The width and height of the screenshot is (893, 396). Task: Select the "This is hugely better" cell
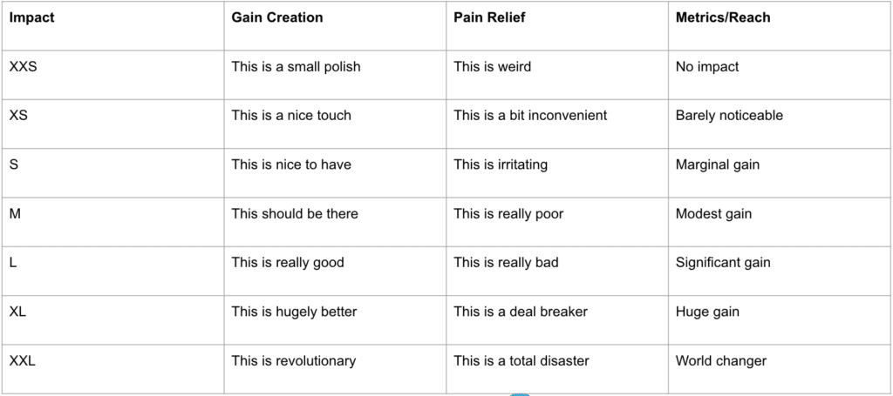pyautogui.click(x=294, y=312)
